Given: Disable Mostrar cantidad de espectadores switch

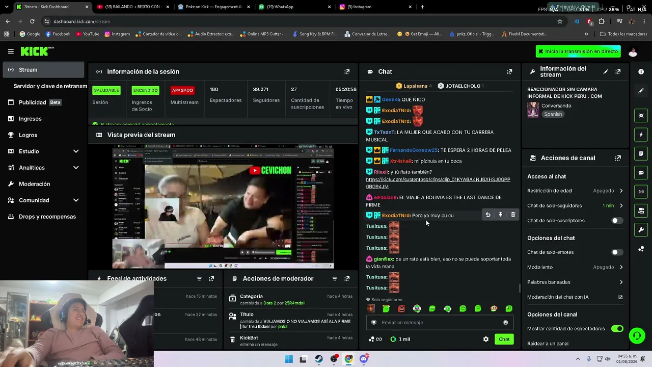Looking at the screenshot, I should point(617,329).
